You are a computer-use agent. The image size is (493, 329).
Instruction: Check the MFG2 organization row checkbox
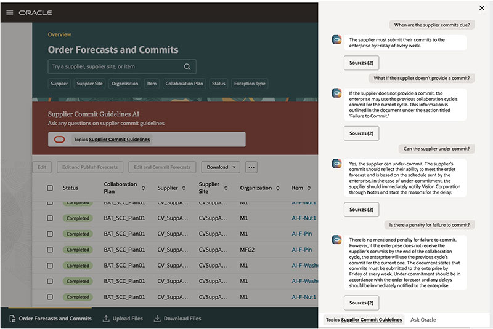tap(50, 250)
